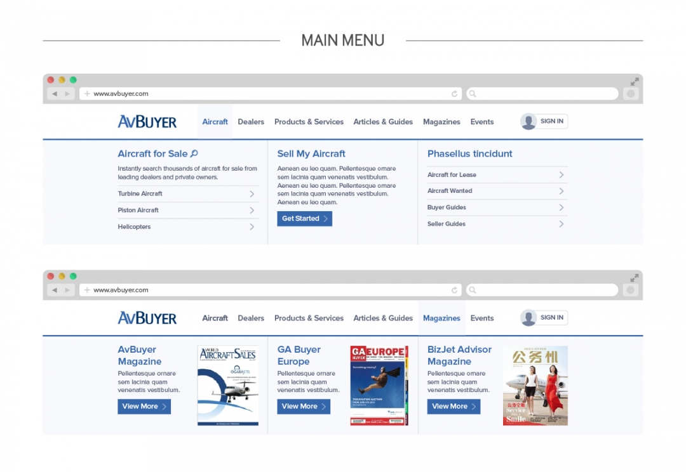Click BizJet Advisor Chinese magazine cover
Viewport: 686px width, 472px height.
click(x=535, y=386)
